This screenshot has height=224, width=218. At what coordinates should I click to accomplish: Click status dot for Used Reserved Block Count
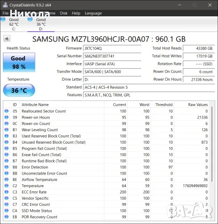tap(7, 136)
